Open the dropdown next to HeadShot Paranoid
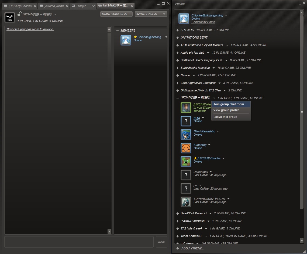Viewport: 307px width, 254px height. [210, 214]
